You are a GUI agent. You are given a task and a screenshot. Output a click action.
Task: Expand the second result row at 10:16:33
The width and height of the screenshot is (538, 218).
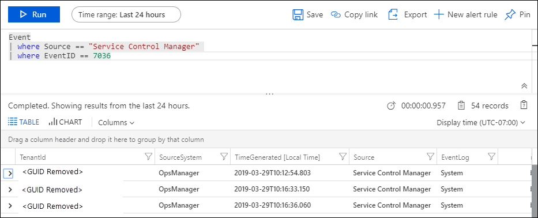tap(10, 189)
